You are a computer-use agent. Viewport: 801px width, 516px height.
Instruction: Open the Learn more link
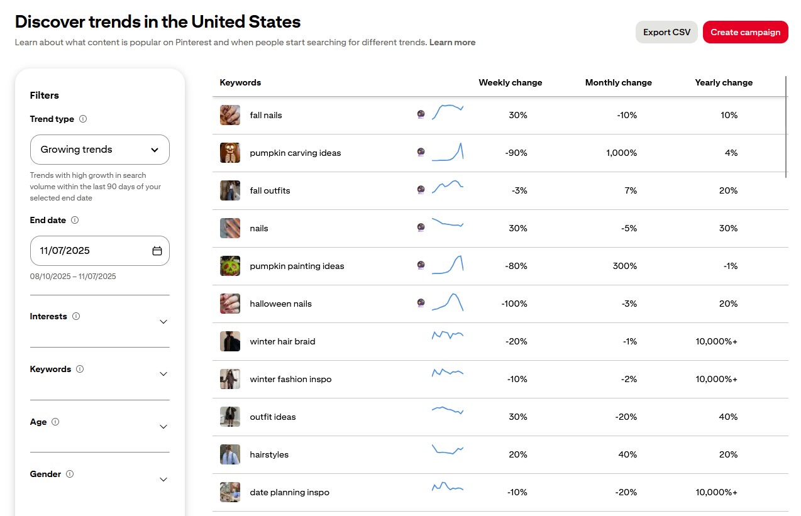[x=452, y=42]
